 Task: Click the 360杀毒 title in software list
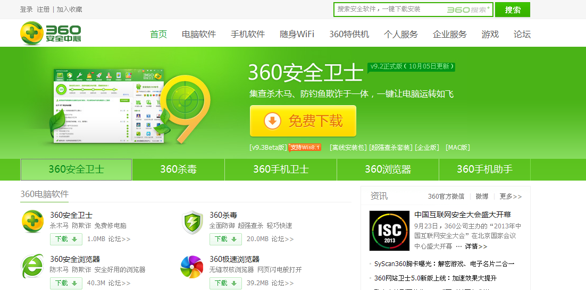223,215
